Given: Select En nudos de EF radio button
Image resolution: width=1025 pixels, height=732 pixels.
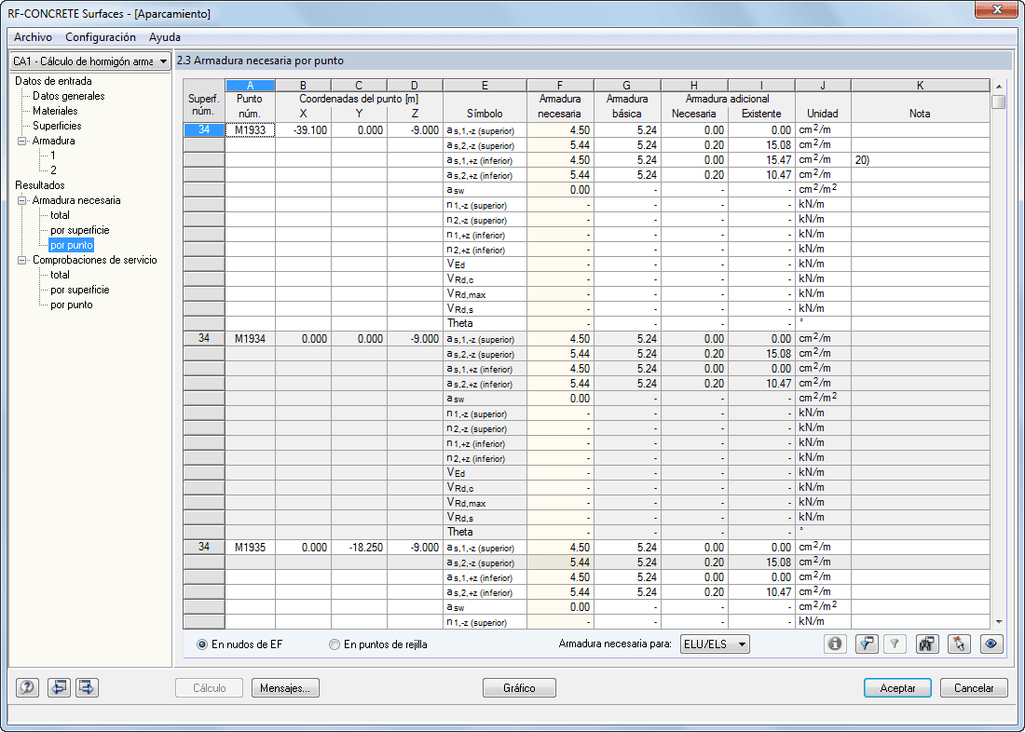Looking at the screenshot, I should pyautogui.click(x=202, y=644).
